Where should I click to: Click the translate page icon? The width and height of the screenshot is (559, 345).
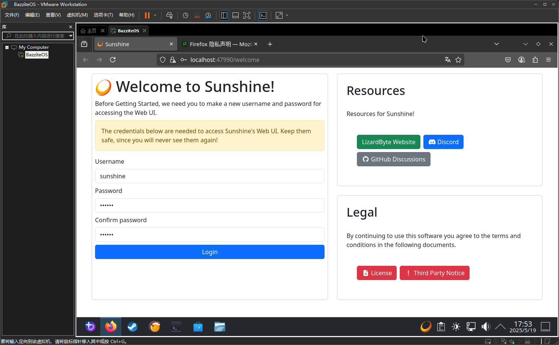coord(448,60)
